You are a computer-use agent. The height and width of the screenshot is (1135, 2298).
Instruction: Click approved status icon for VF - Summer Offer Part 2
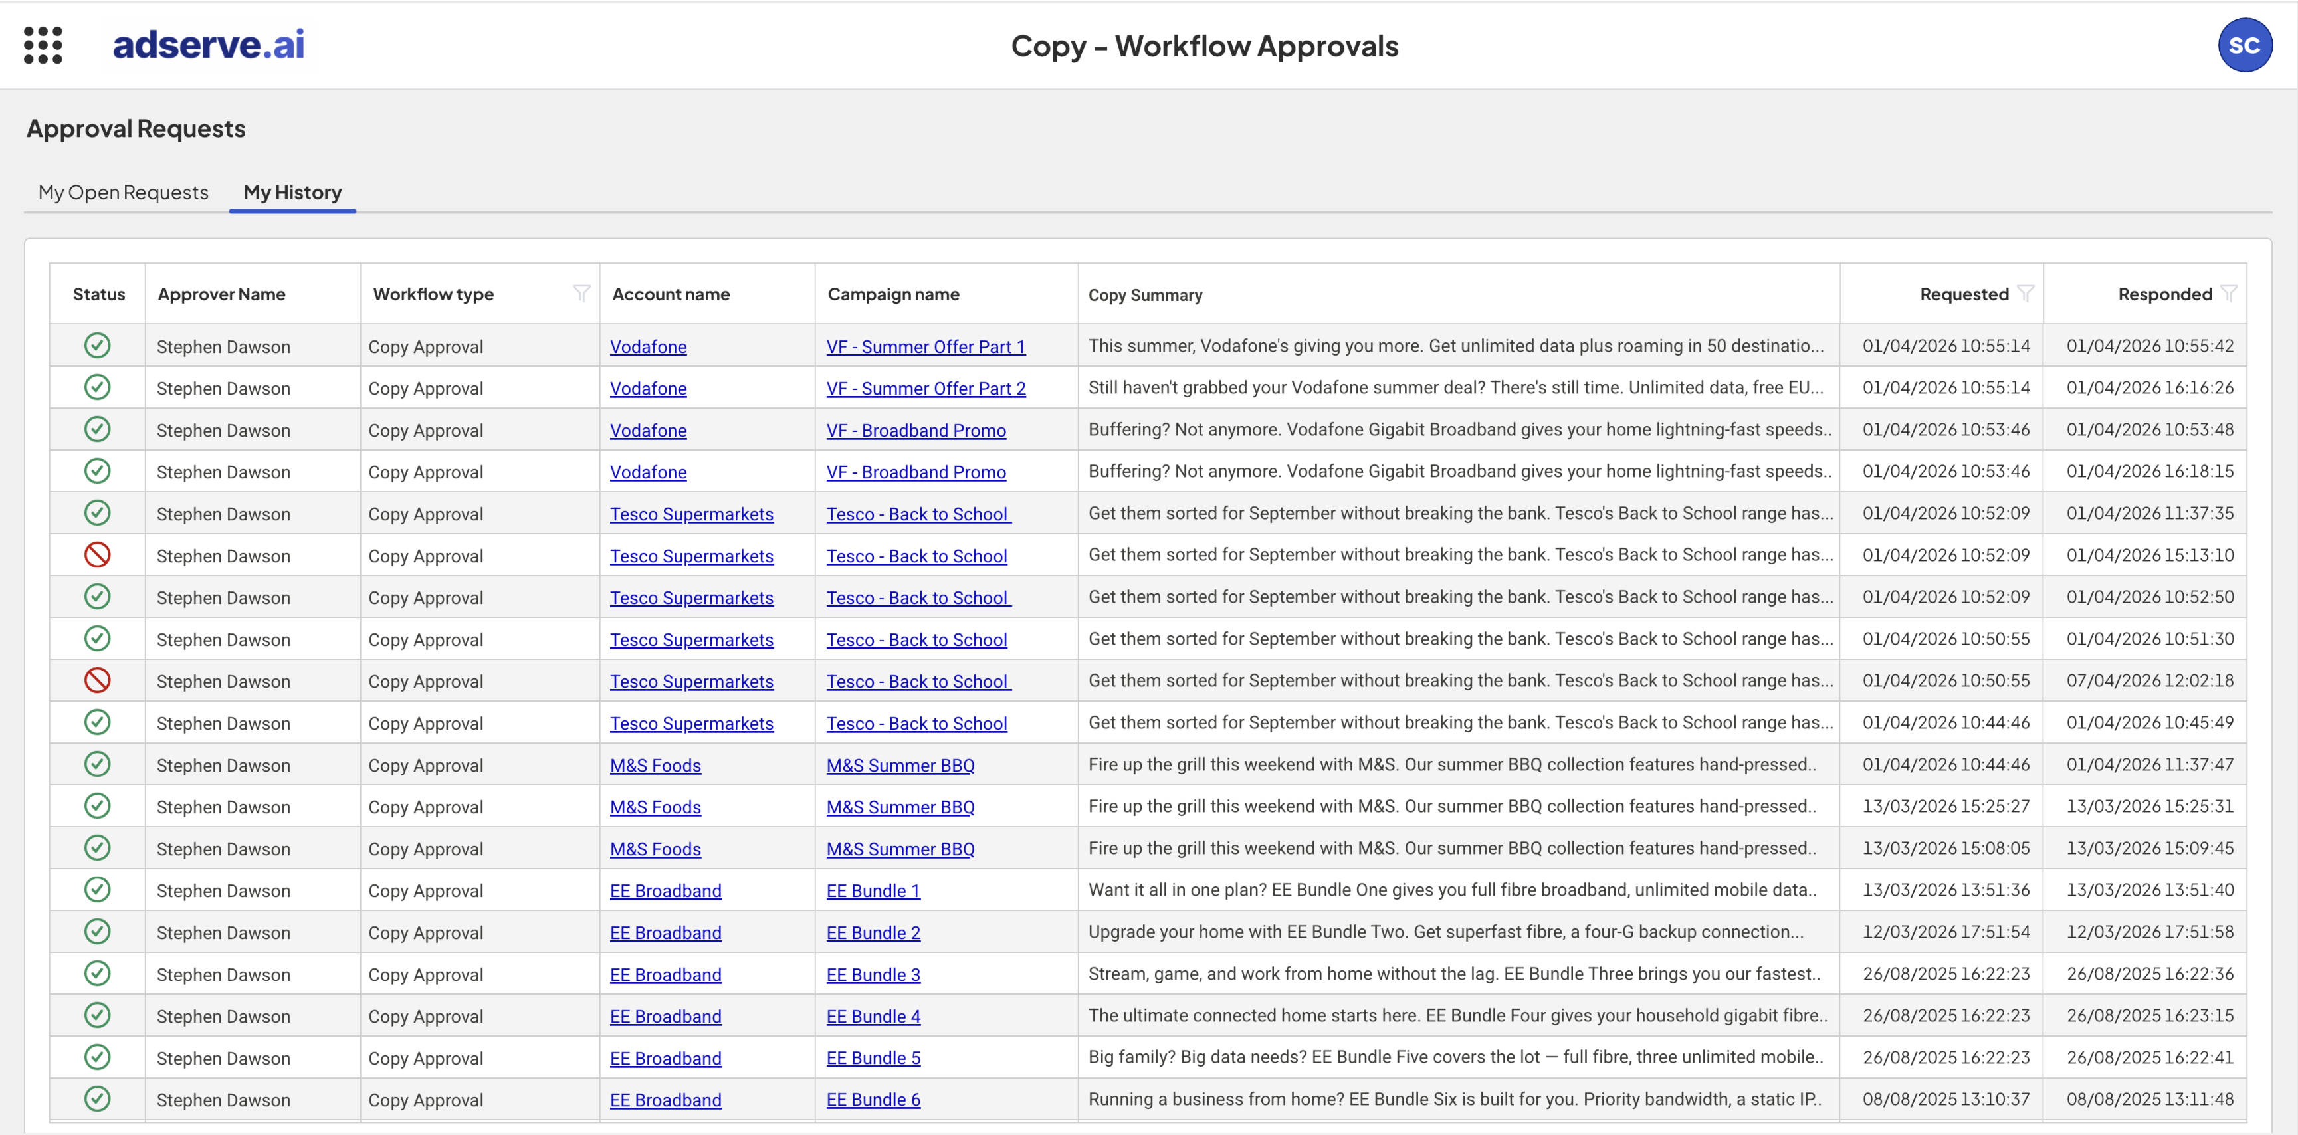[x=97, y=387]
